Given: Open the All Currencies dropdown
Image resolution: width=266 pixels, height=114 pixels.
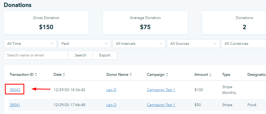Looking at the screenshot, I should 243,44.
